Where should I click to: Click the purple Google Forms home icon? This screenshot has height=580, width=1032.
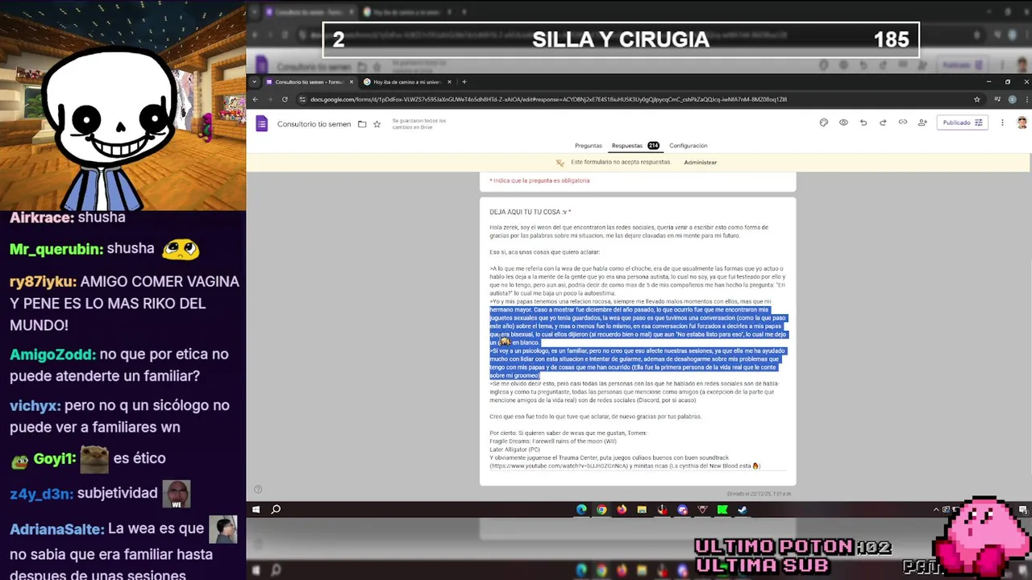pos(261,123)
